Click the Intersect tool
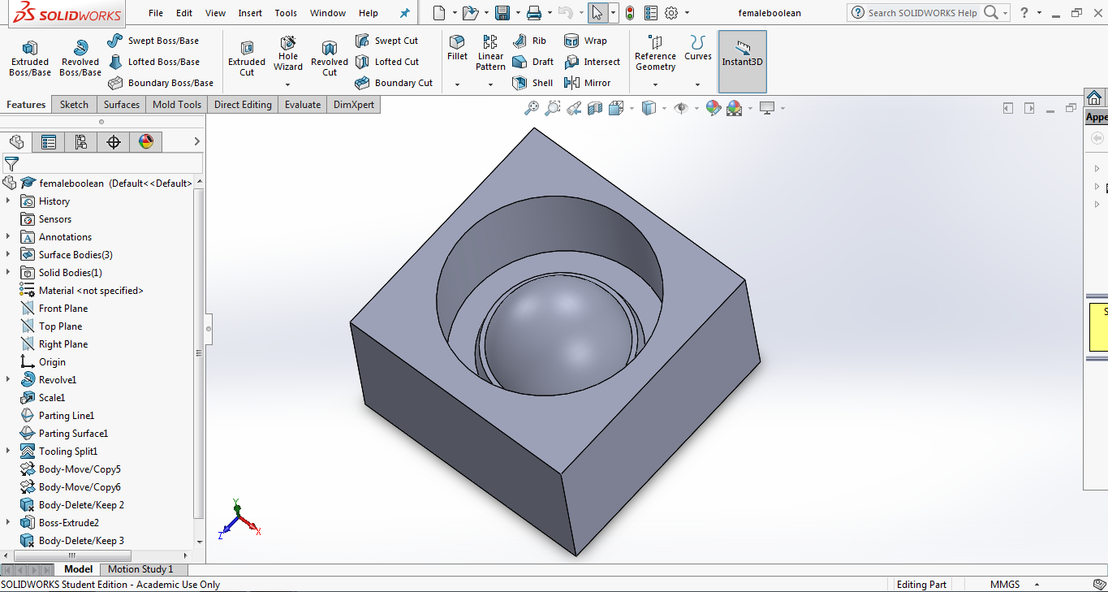The height and width of the screenshot is (592, 1108). [x=592, y=62]
